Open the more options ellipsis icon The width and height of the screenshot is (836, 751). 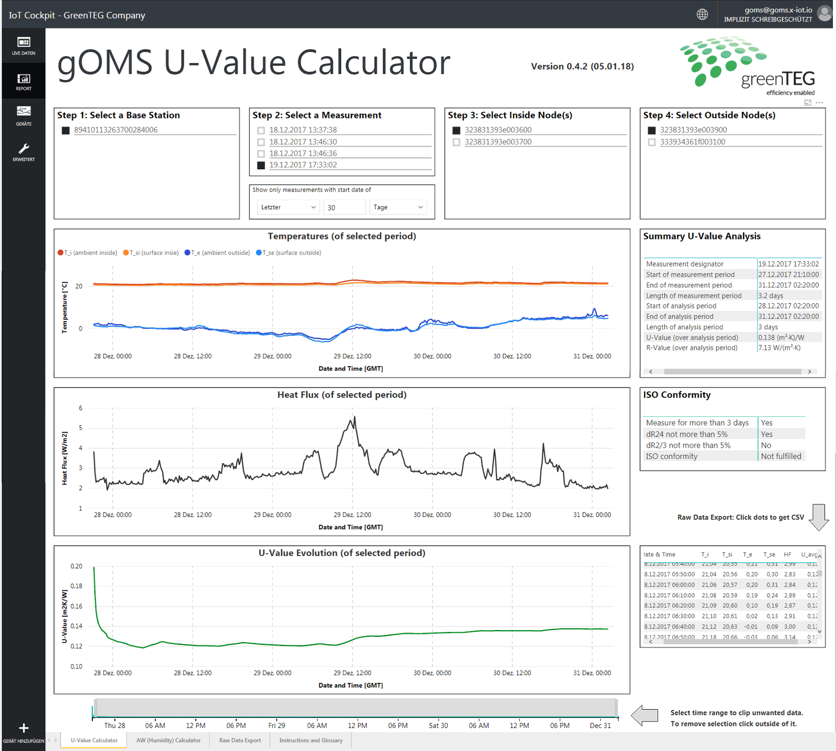[x=819, y=103]
